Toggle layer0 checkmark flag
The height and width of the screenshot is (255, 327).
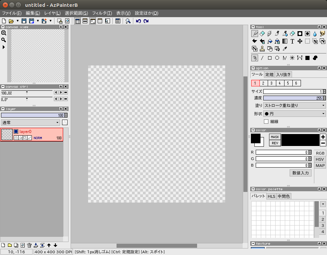click(29, 138)
